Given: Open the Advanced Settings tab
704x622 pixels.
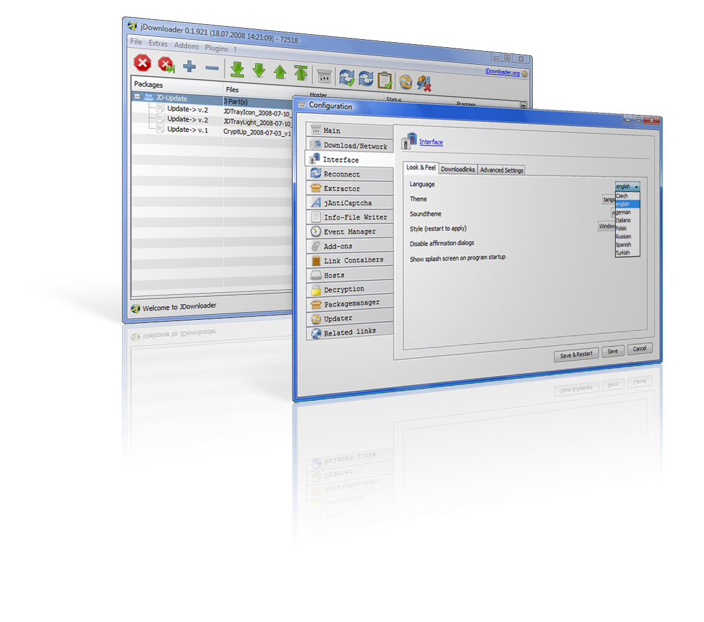Looking at the screenshot, I should (x=502, y=170).
